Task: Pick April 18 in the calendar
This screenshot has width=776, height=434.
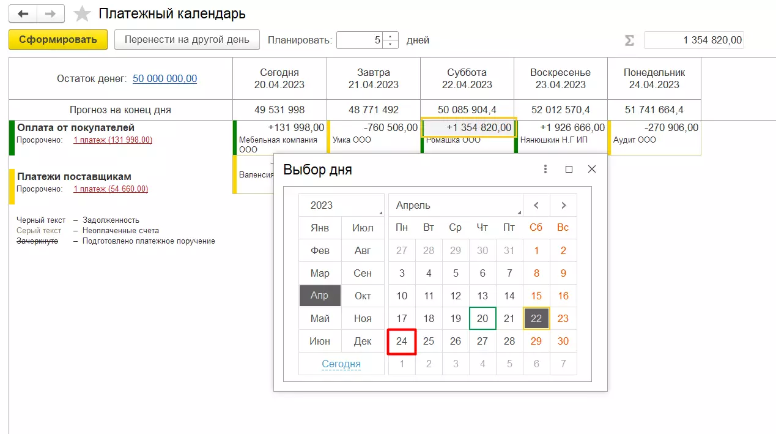Action: (x=429, y=318)
